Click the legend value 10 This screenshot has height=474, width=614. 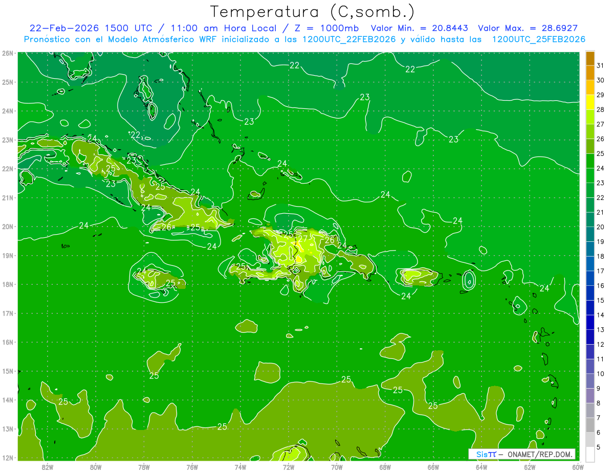pos(600,374)
